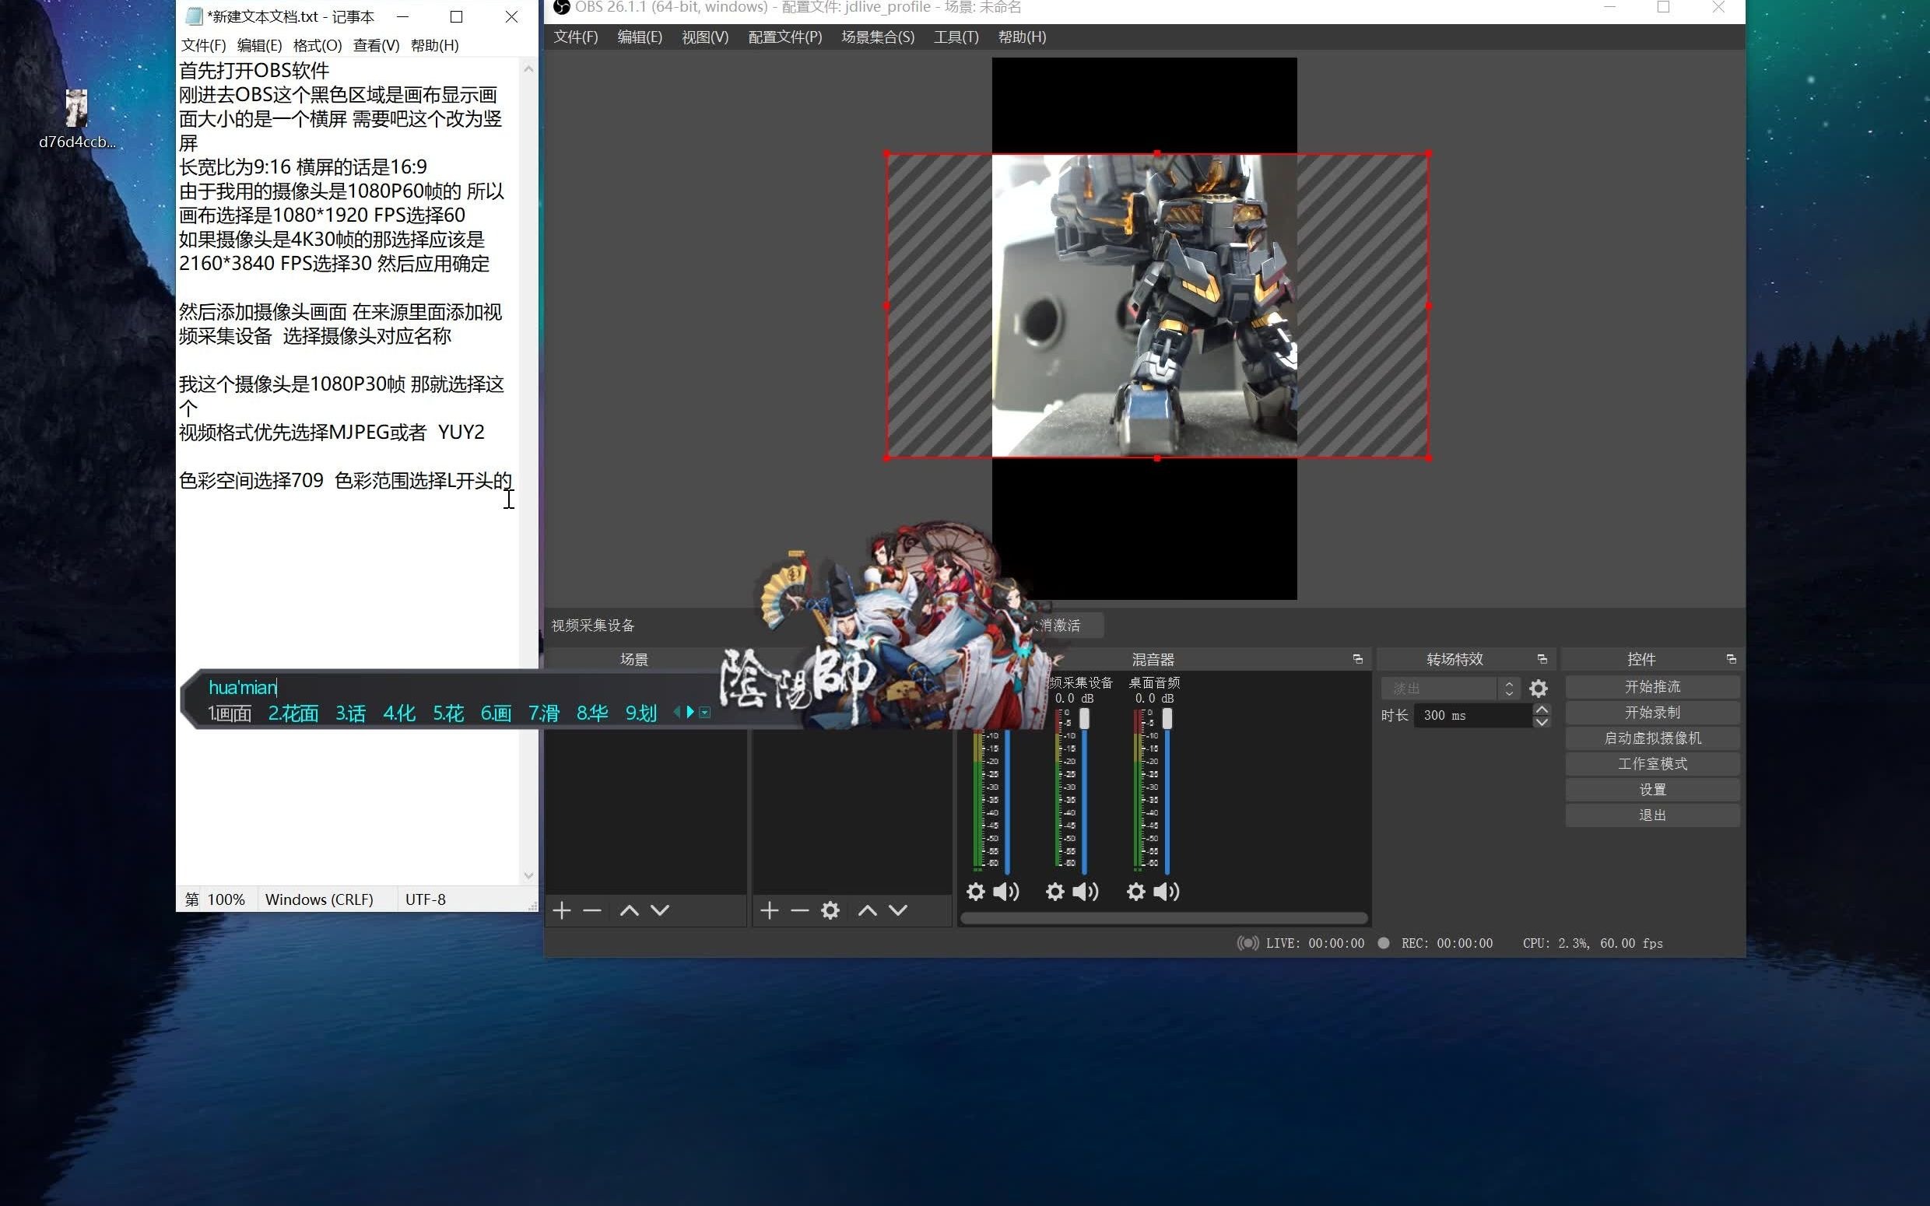Viewport: 1930px width, 1206px height.
Task: Mute the video capture device audio speaker
Action: (x=1086, y=891)
